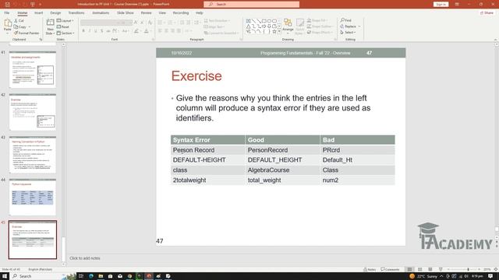Click Clear All Formatting icon

pyautogui.click(x=150, y=23)
